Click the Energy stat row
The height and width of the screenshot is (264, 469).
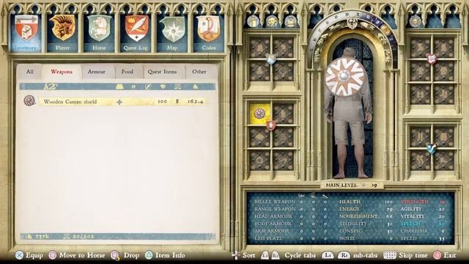coord(366,209)
